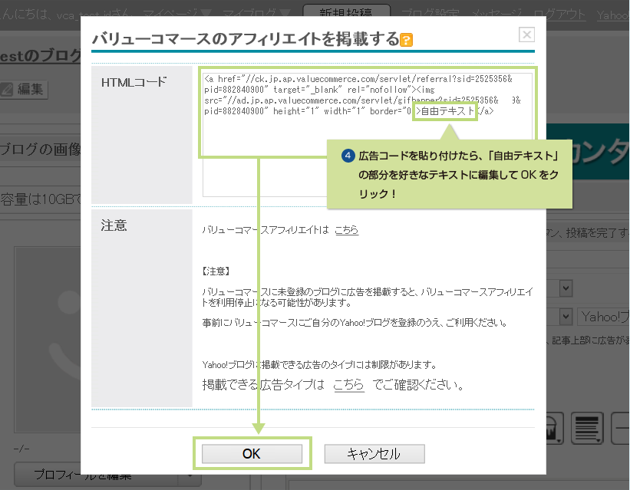Click the 編集 button with pencil icon

coord(24,89)
